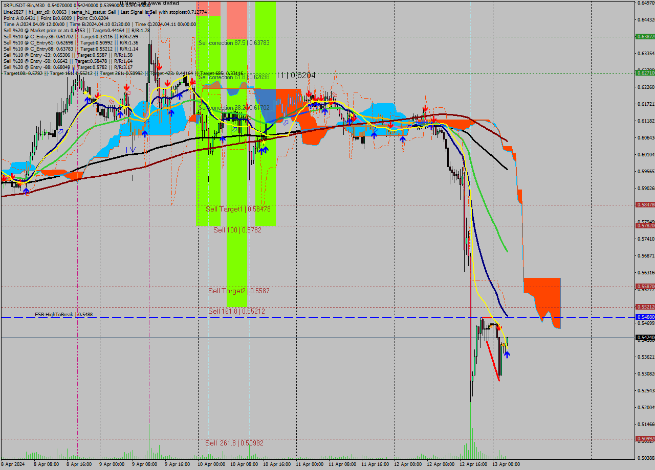This screenshot has height=470, width=655.
Task: Select the 'Sell 161.8 | 0.55212' label
Action: click(x=236, y=311)
